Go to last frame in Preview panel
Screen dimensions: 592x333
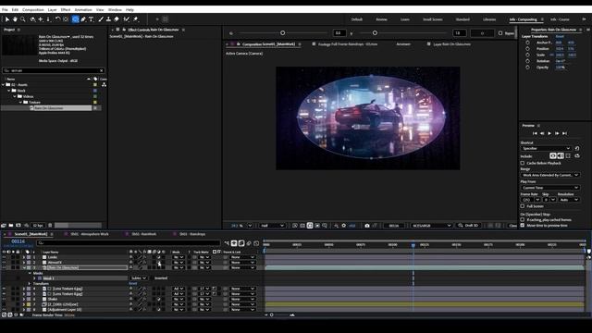[x=564, y=133]
